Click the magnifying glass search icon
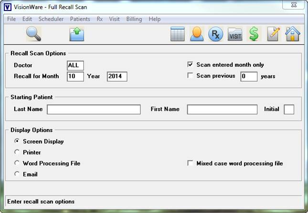 (33, 34)
